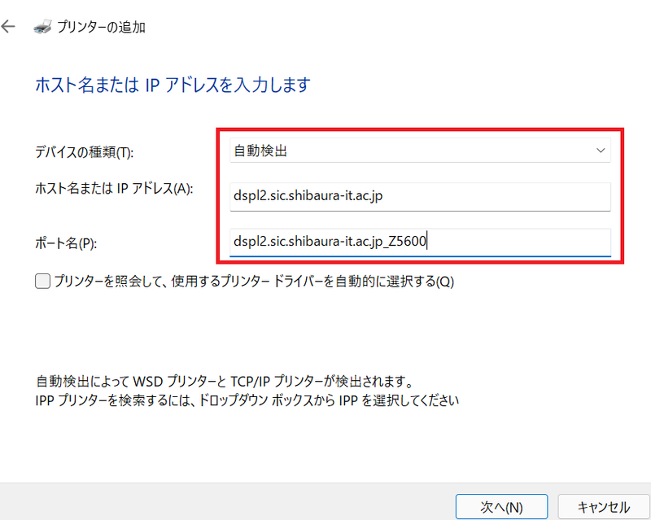Focus the ホスト名または IP アドレス input field
This screenshot has height=520, width=651.
pyautogui.click(x=420, y=196)
